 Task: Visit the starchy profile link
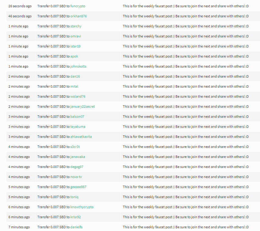pyautogui.click(x=76, y=26)
